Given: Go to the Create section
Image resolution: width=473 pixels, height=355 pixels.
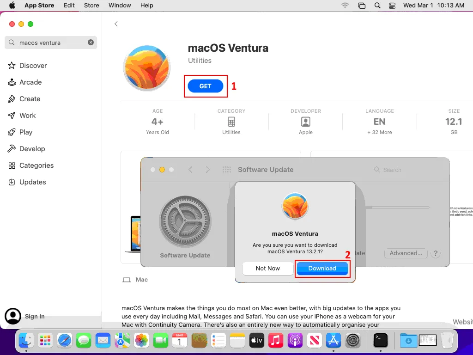Looking at the screenshot, I should [30, 99].
